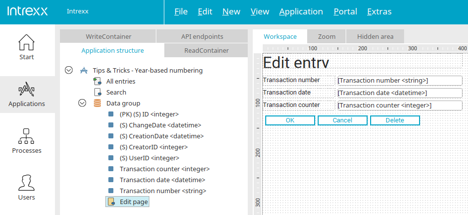Click the Data group database icon
Viewport: 468px width, 215px height.
click(x=97, y=103)
